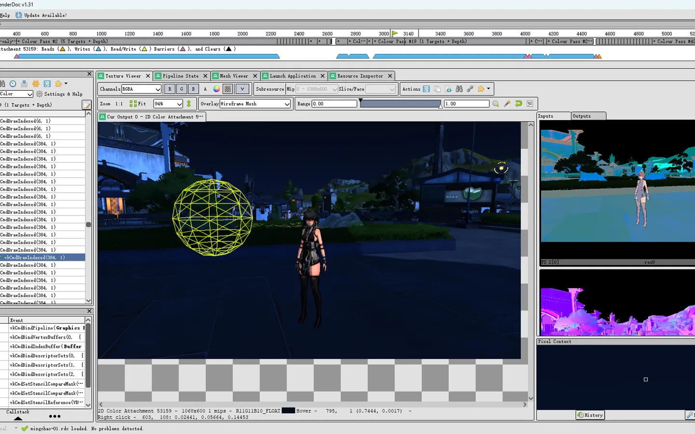Click the notepad edit icon near Targets + Depth

(x=86, y=105)
